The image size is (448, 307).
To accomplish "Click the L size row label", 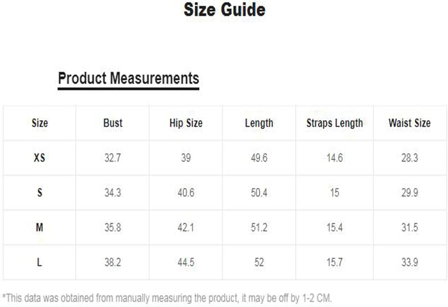I will (x=40, y=262).
